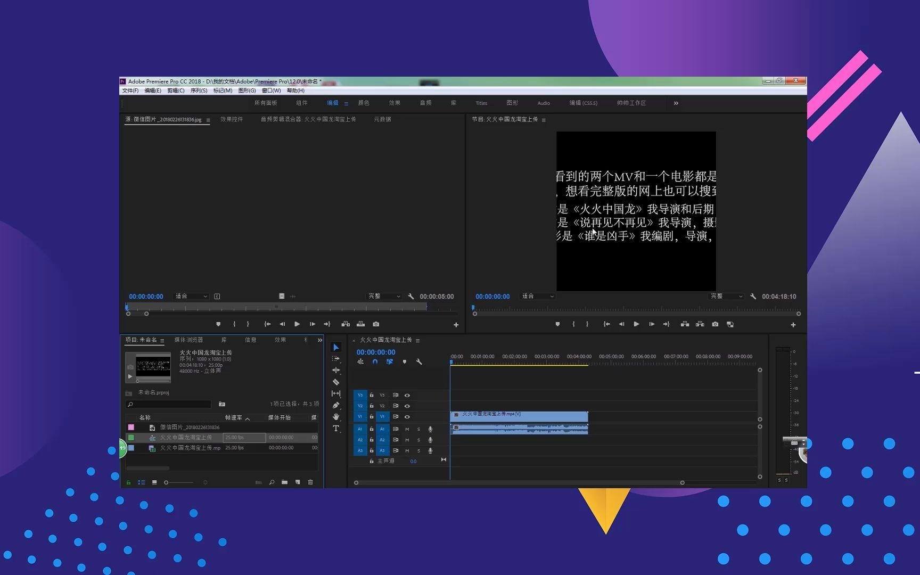
Task: Play Source monitor clip
Action: tap(297, 324)
